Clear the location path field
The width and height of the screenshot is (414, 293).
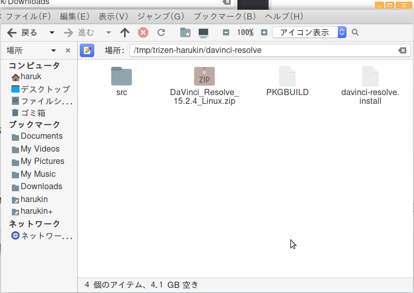pyautogui.click(x=402, y=50)
